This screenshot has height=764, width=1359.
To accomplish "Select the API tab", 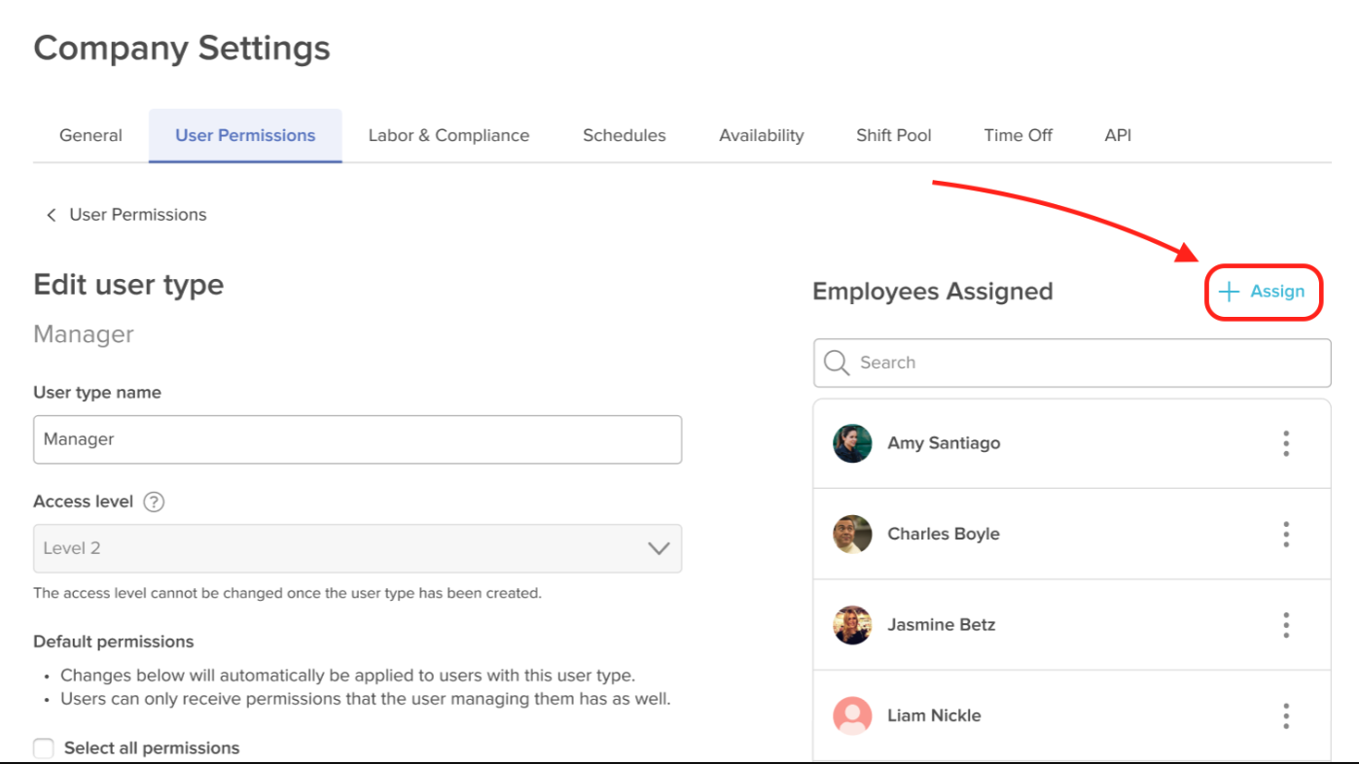I will tap(1118, 136).
